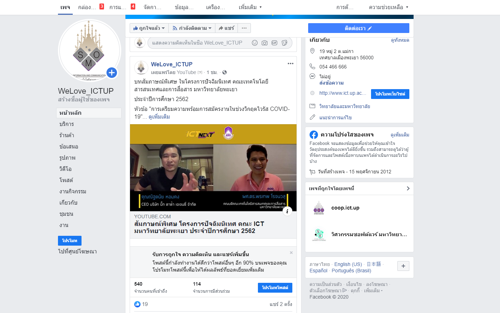Click the category icon beside วิทยาลัยและมหาวิทยาลัย

[x=312, y=106]
